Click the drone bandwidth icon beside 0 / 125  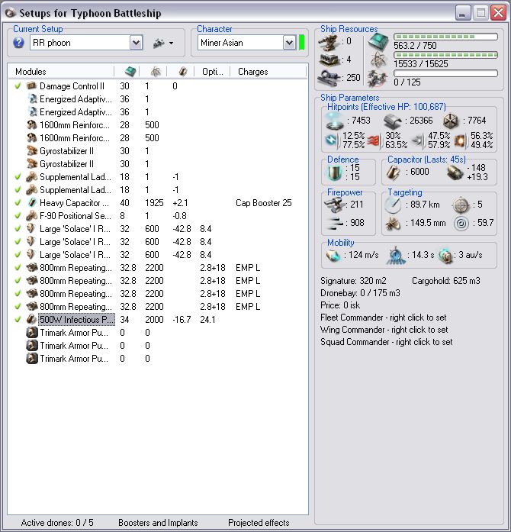point(378,79)
